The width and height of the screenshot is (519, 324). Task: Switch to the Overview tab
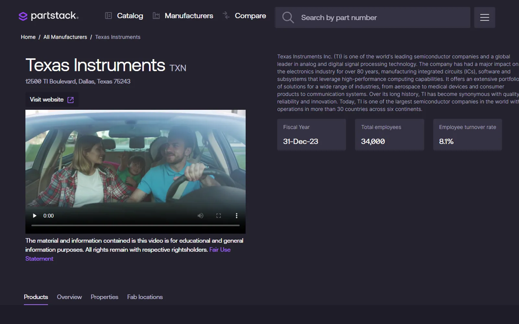(x=69, y=297)
